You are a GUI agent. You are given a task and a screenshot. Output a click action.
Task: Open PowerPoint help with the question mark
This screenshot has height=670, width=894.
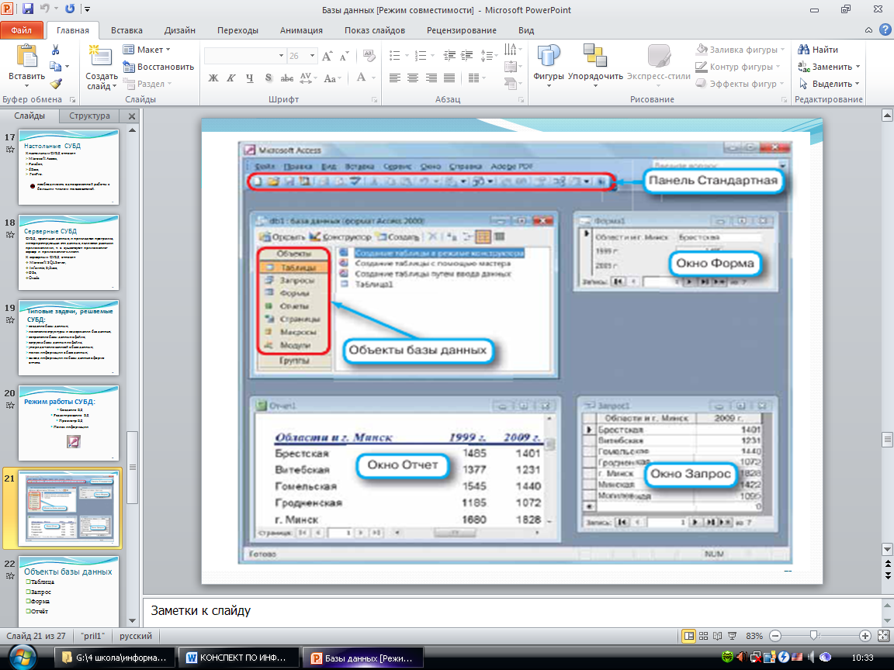(x=885, y=30)
